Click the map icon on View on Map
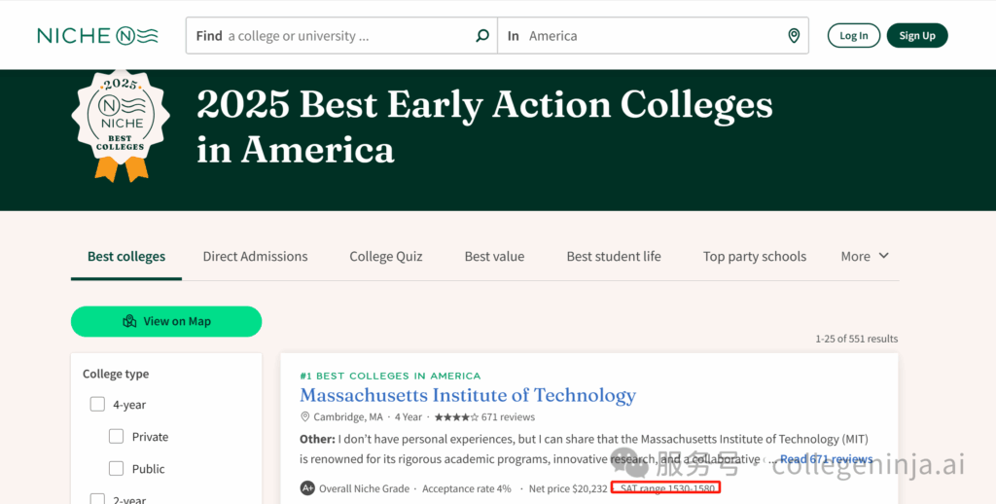The width and height of the screenshot is (996, 504). pyautogui.click(x=129, y=322)
